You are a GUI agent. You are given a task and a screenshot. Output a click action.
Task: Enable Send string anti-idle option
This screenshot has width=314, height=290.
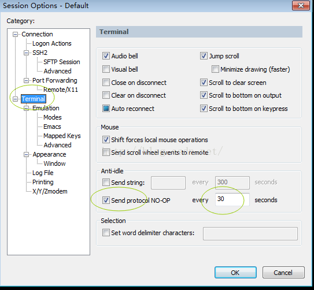(x=106, y=183)
